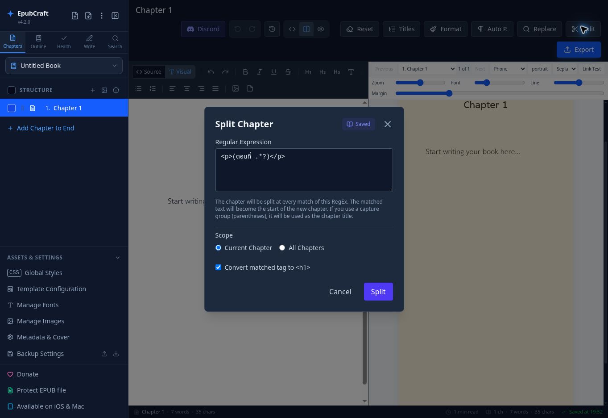Switch to split view icon
The width and height of the screenshot is (608, 418).
[306, 29]
